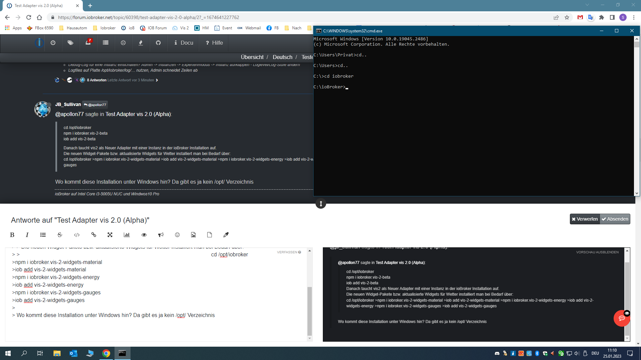The width and height of the screenshot is (641, 360).
Task: Open the red chat bubble button
Action: (622, 318)
